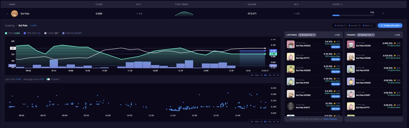Select 5m range on scatter chart
409x128 pixels.
tap(252, 122)
